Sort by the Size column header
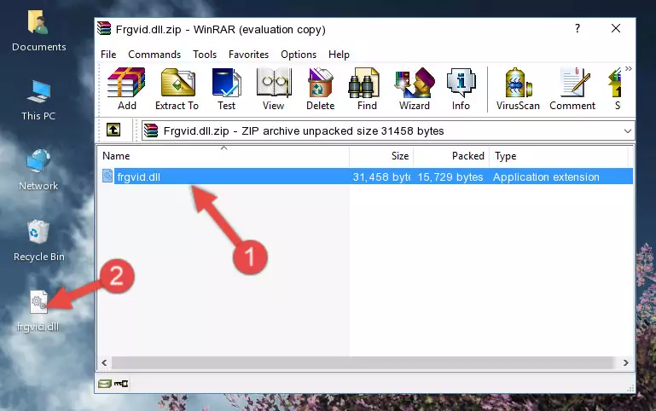Viewport: 656px width, 411px height. click(381, 156)
